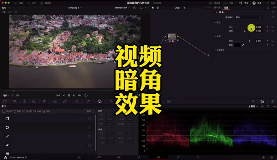Switch to the 设置 settings tab

(x=226, y=8)
